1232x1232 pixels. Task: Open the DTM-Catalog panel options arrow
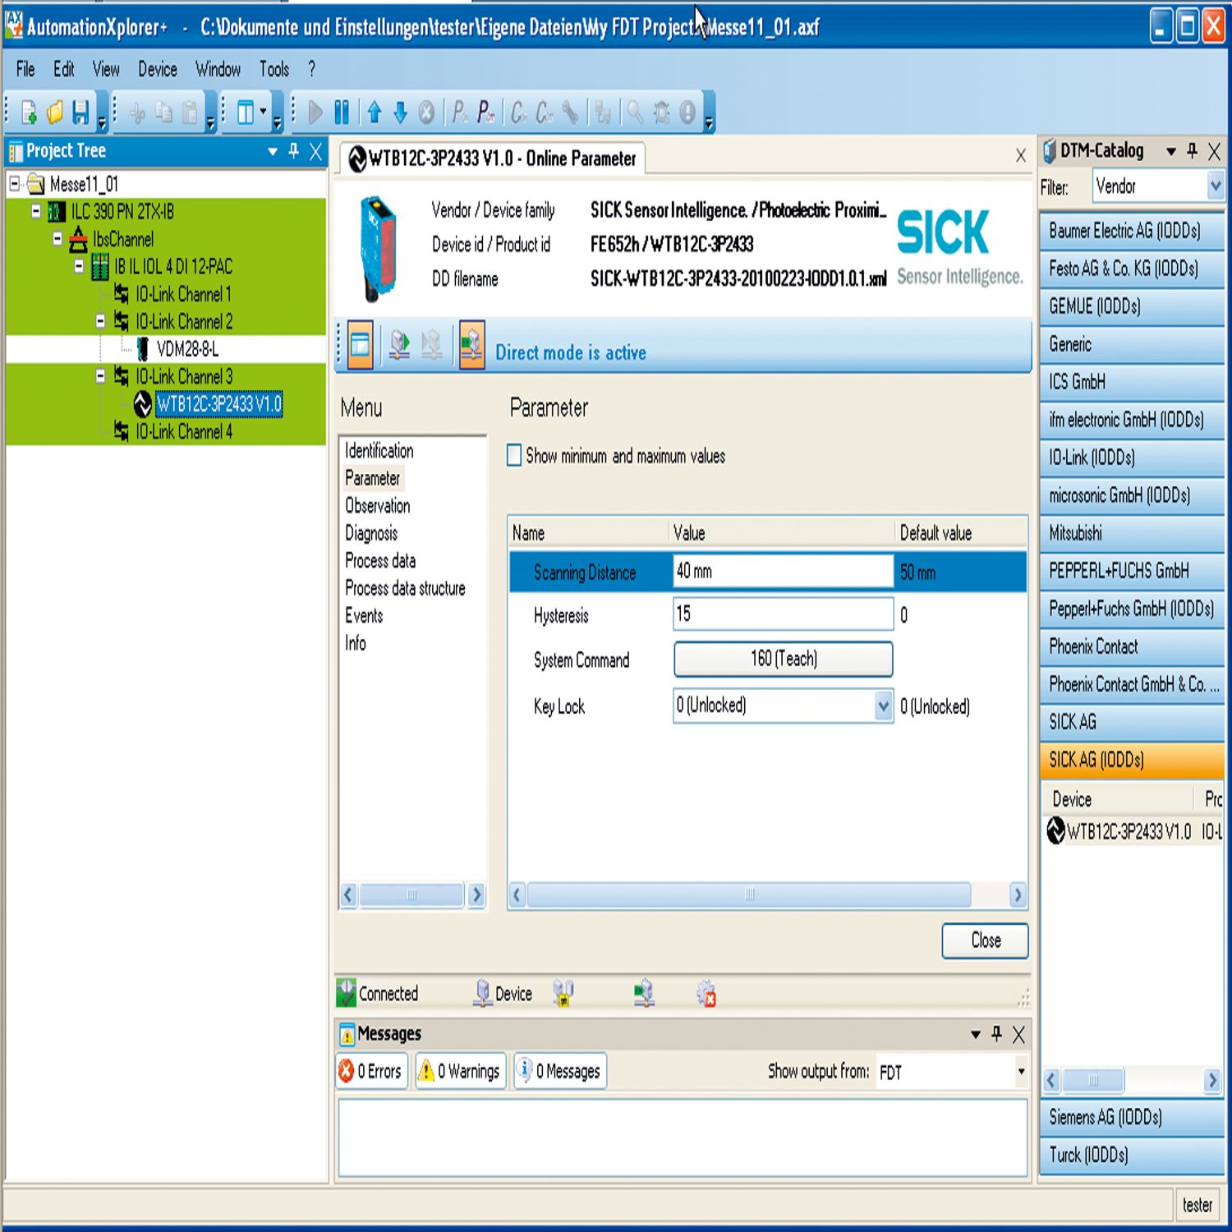click(1171, 151)
